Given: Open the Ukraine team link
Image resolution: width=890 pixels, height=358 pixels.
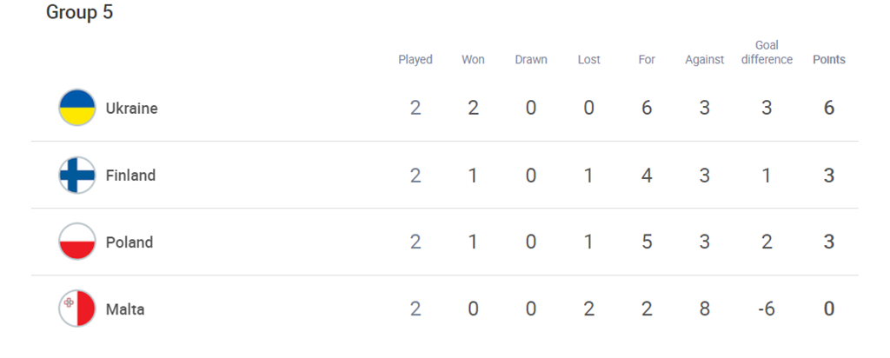Looking at the screenshot, I should click(131, 109).
